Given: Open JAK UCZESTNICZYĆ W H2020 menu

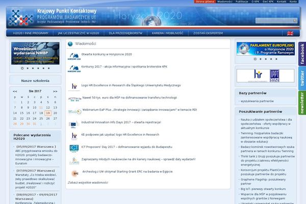Looking at the screenshot, I should (x=79, y=33).
